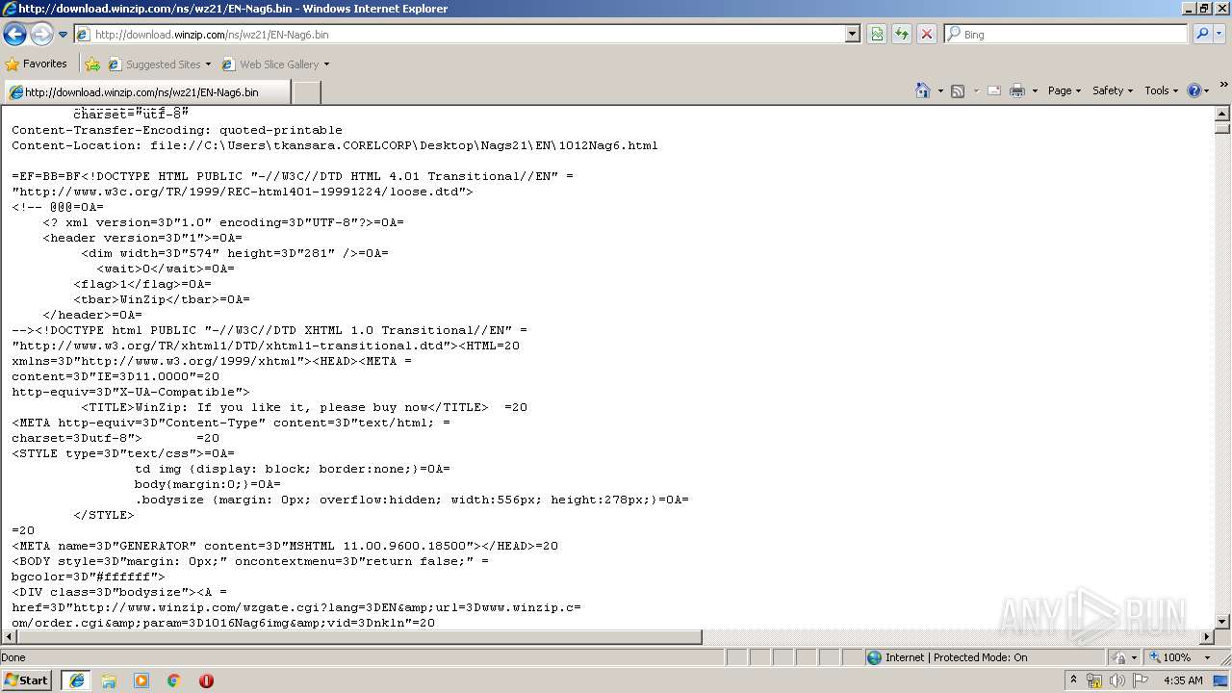Expand the zoom level dropdown arrow
The width and height of the screenshot is (1232, 693).
(1207, 657)
